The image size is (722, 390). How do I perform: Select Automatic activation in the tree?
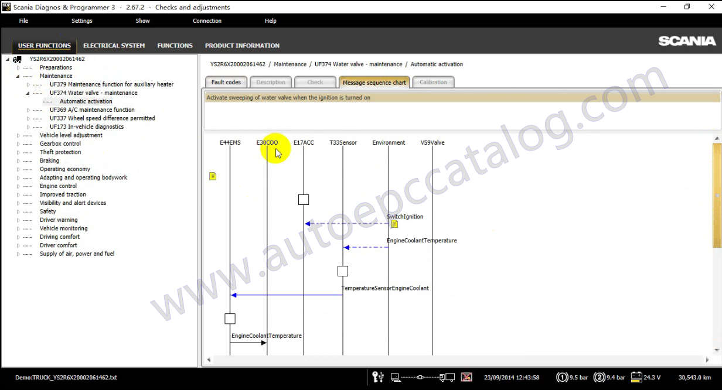point(86,101)
